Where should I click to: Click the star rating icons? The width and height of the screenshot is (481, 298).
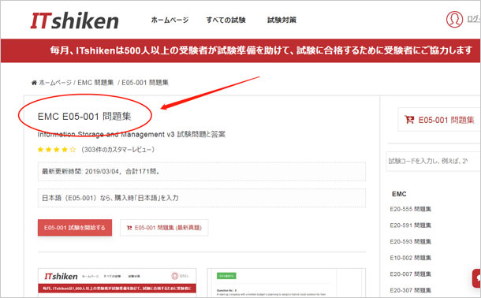57,150
